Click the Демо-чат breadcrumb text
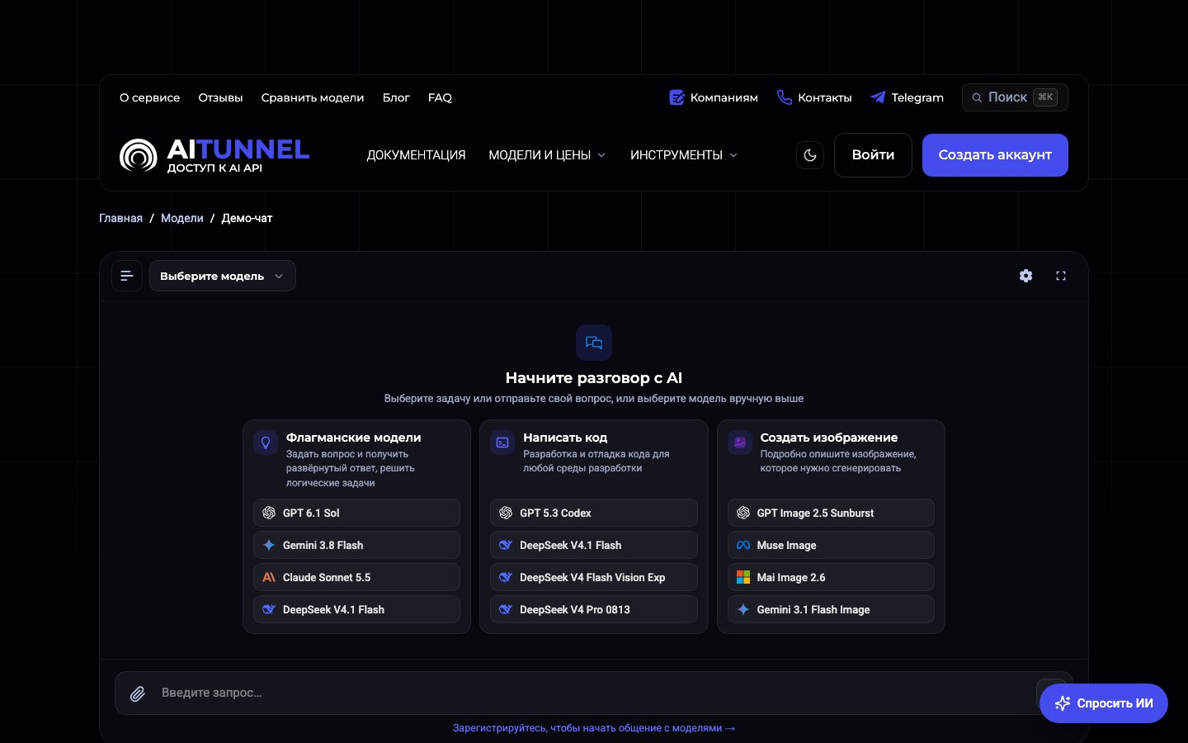This screenshot has width=1188, height=743. (x=247, y=218)
